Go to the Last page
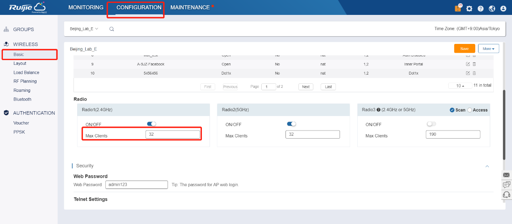The height and width of the screenshot is (224, 512). (x=328, y=87)
